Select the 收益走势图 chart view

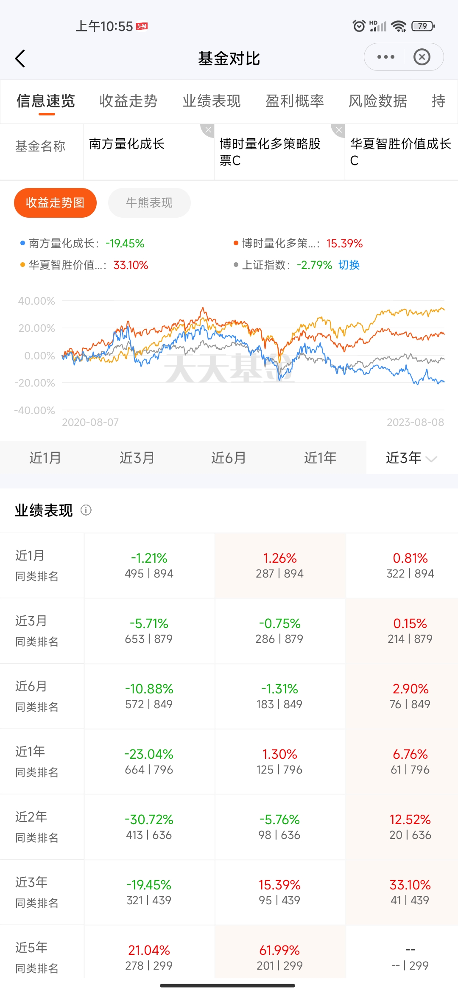(x=55, y=202)
